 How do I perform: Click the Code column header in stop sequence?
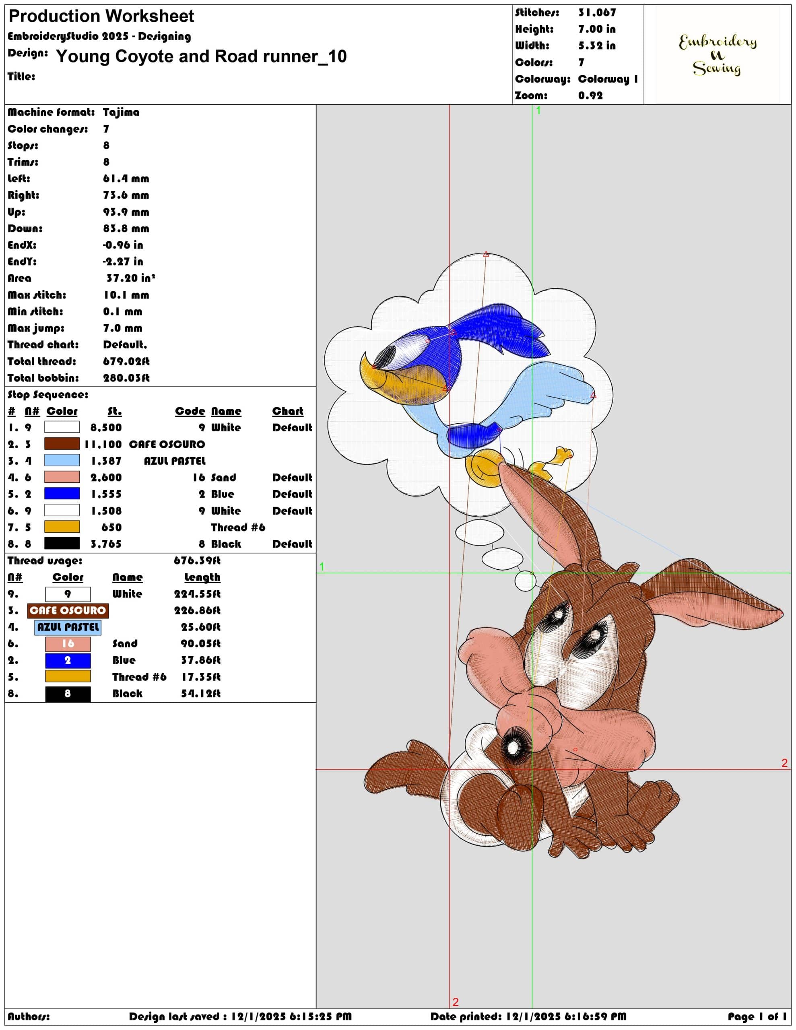(x=190, y=411)
